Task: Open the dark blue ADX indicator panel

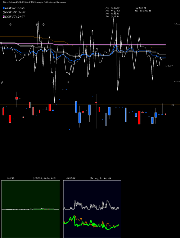Action: tap(92, 209)
